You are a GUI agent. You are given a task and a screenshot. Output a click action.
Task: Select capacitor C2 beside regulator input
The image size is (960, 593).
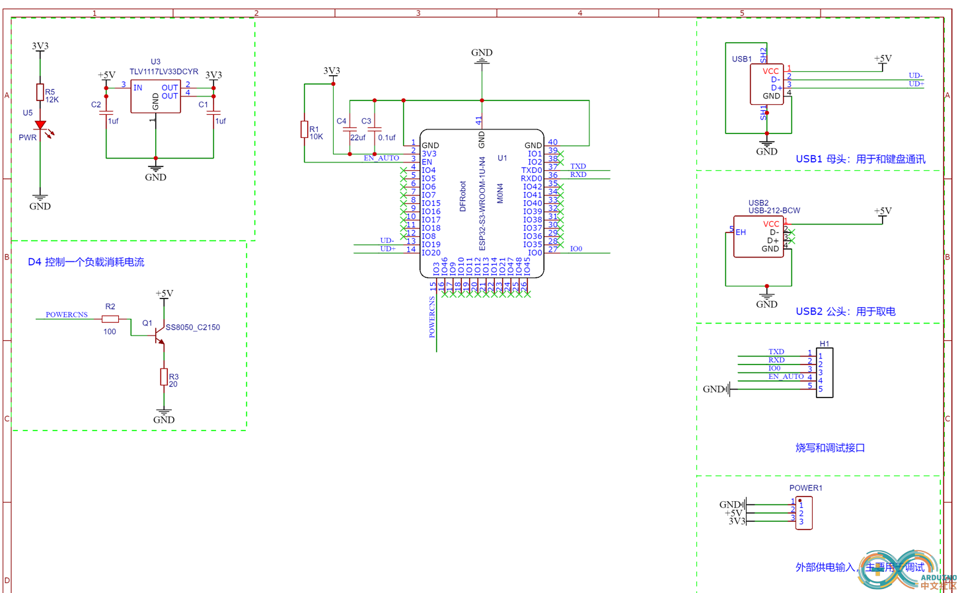[x=106, y=113]
